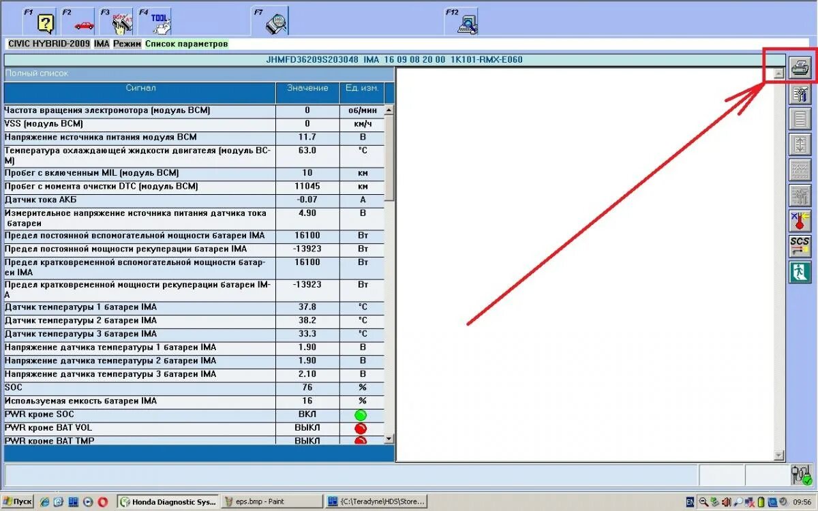Click the value 11045 km cell
Viewport: 818px width, 511px height.
(307, 187)
